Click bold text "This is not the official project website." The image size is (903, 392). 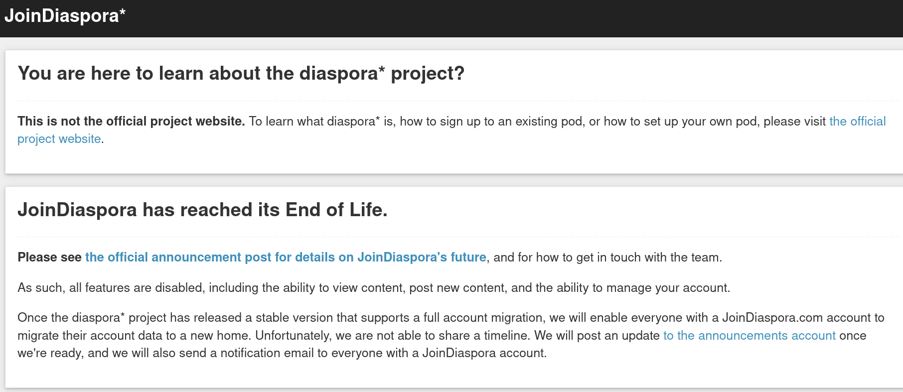tap(131, 121)
